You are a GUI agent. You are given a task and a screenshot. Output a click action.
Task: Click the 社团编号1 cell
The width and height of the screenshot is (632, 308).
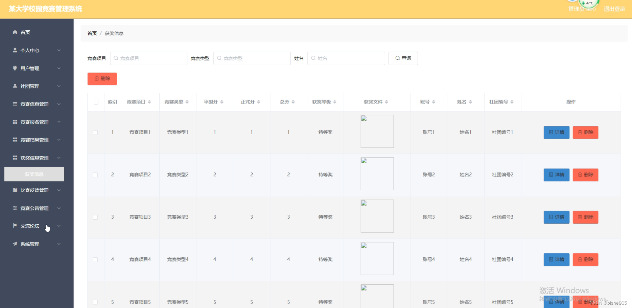[x=502, y=132]
